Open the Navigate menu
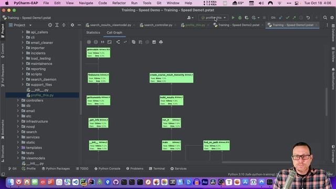The width and height of the screenshot is (336, 189). click(86, 3)
